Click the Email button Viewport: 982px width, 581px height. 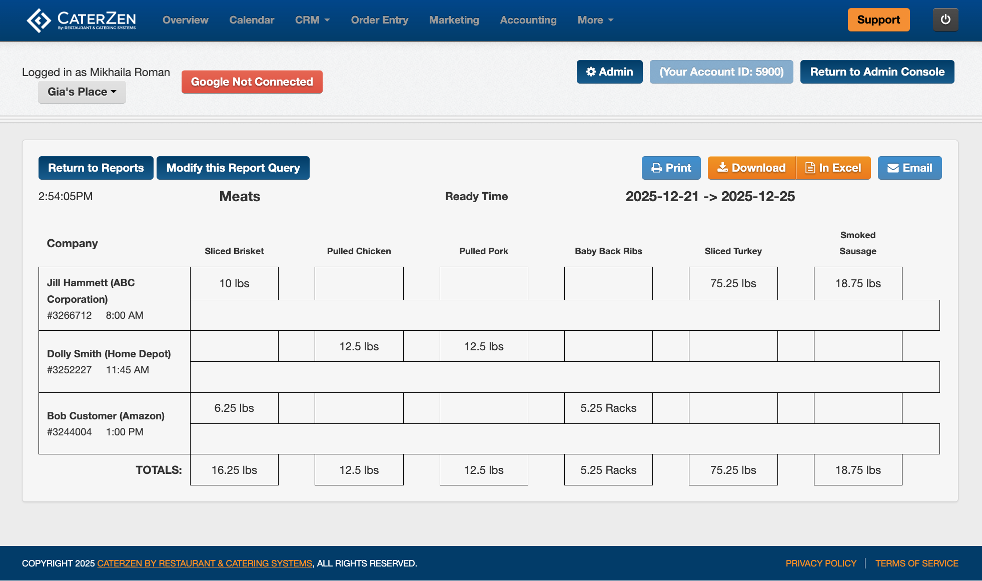point(909,168)
